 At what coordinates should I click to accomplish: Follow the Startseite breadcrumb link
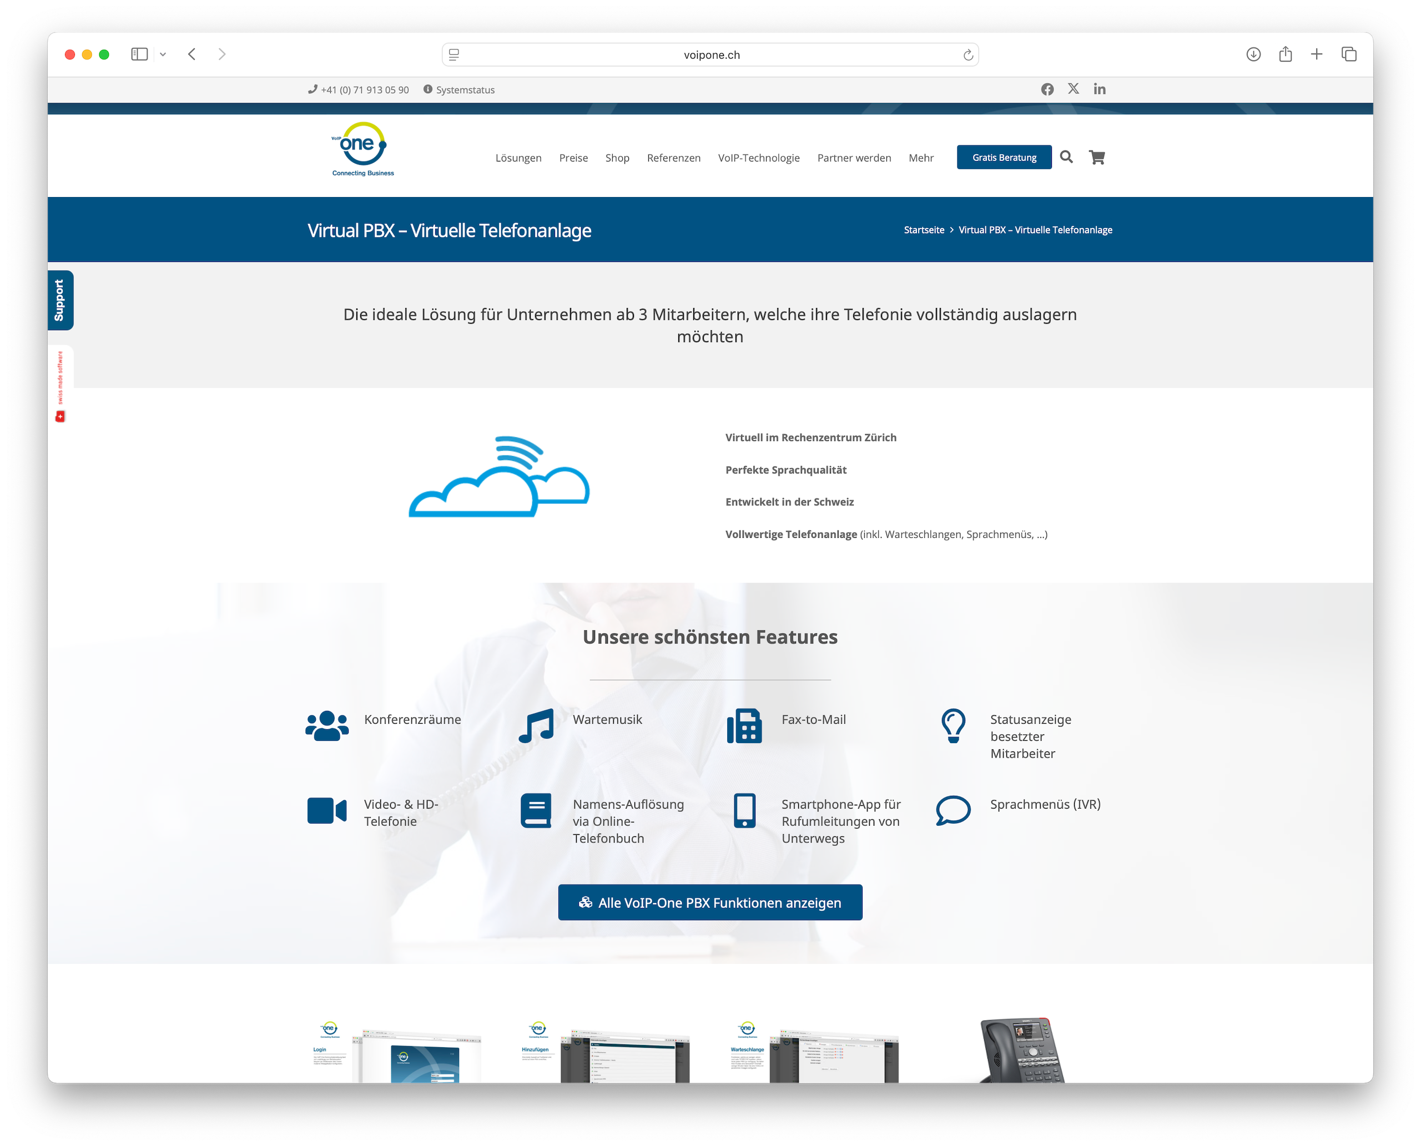click(x=924, y=230)
